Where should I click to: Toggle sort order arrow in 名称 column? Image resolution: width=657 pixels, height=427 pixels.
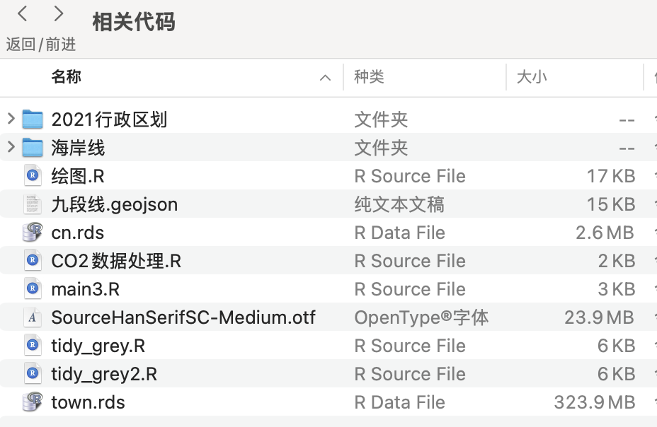coord(325,77)
